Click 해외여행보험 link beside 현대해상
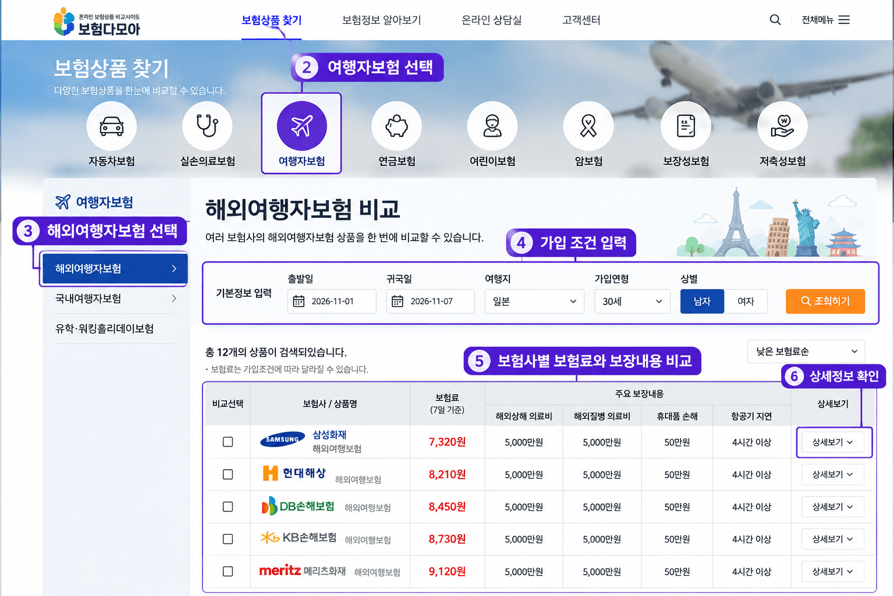The width and height of the screenshot is (894, 596). pos(358,480)
